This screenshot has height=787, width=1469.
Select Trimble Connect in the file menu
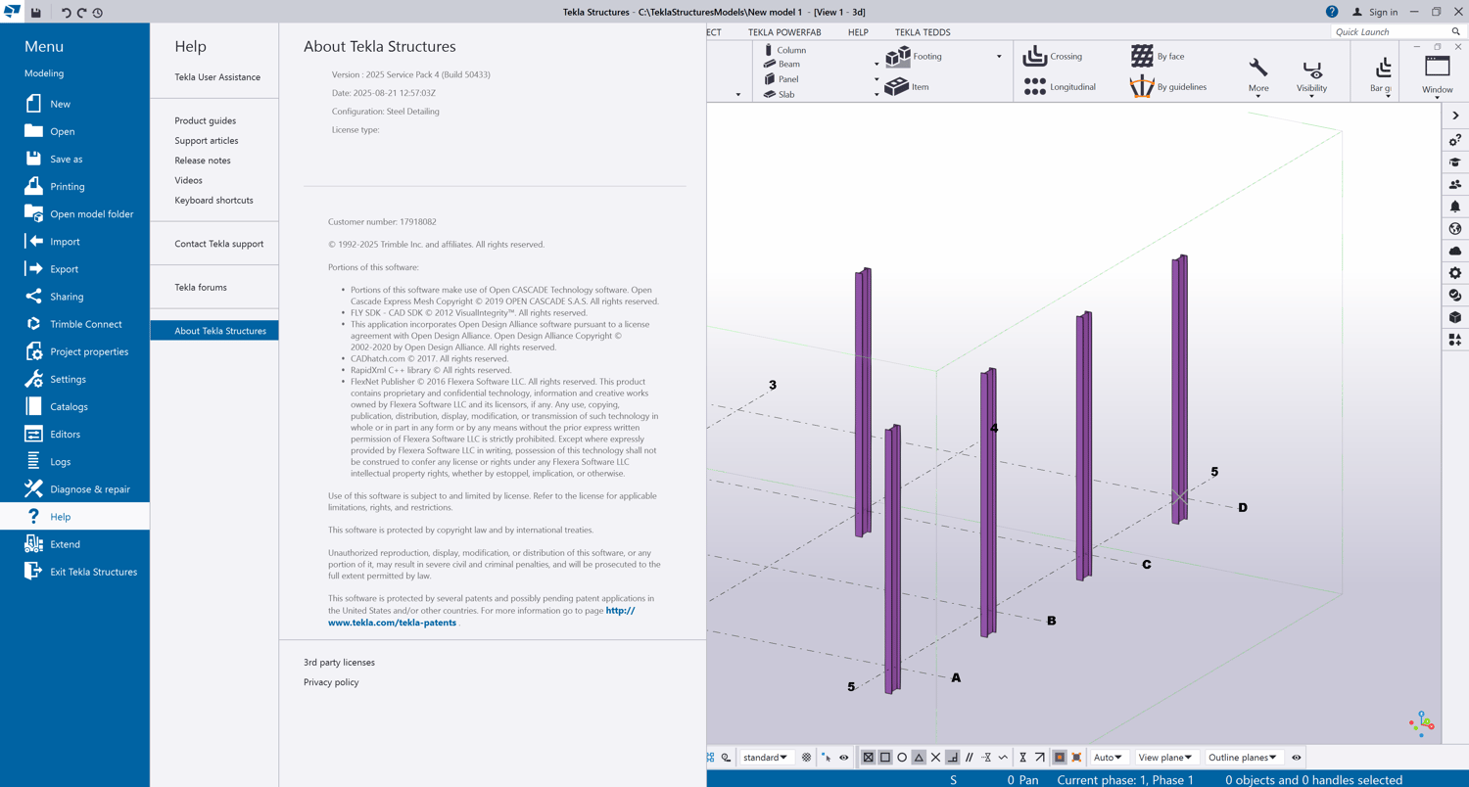tap(74, 324)
